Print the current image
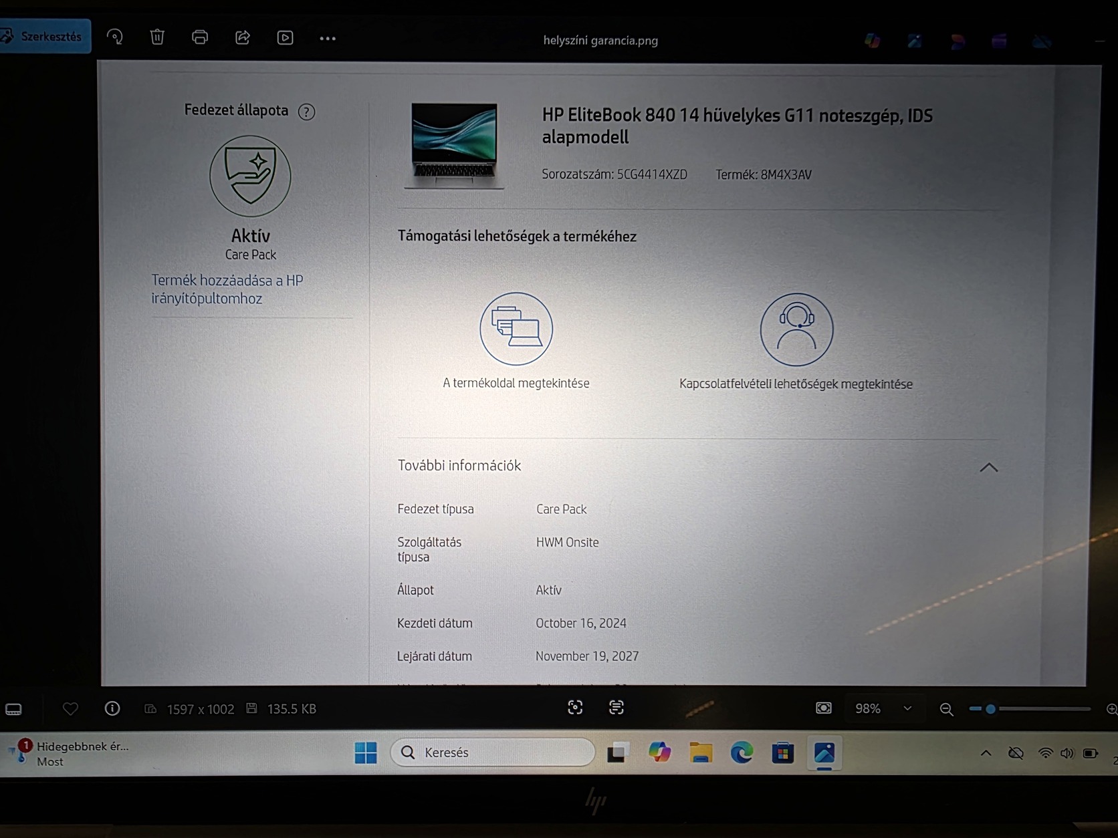Image resolution: width=1118 pixels, height=838 pixels. pyautogui.click(x=200, y=37)
